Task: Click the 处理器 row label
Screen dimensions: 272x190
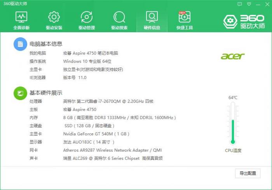Action: (x=36, y=101)
